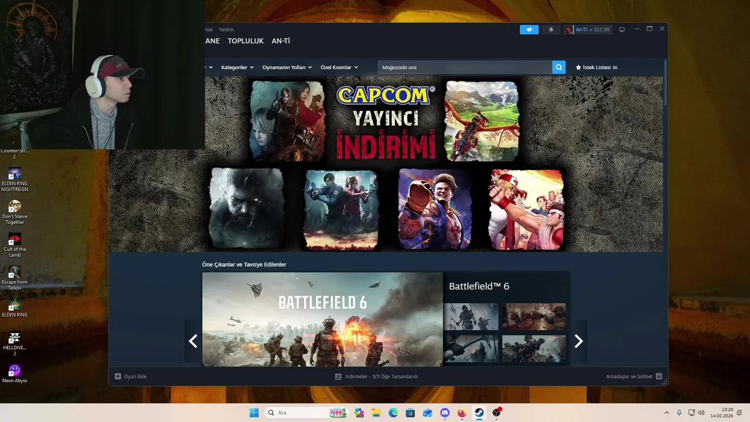The width and height of the screenshot is (750, 422).
Task: Click the Battlefield™ 6 title text
Action: tap(479, 286)
